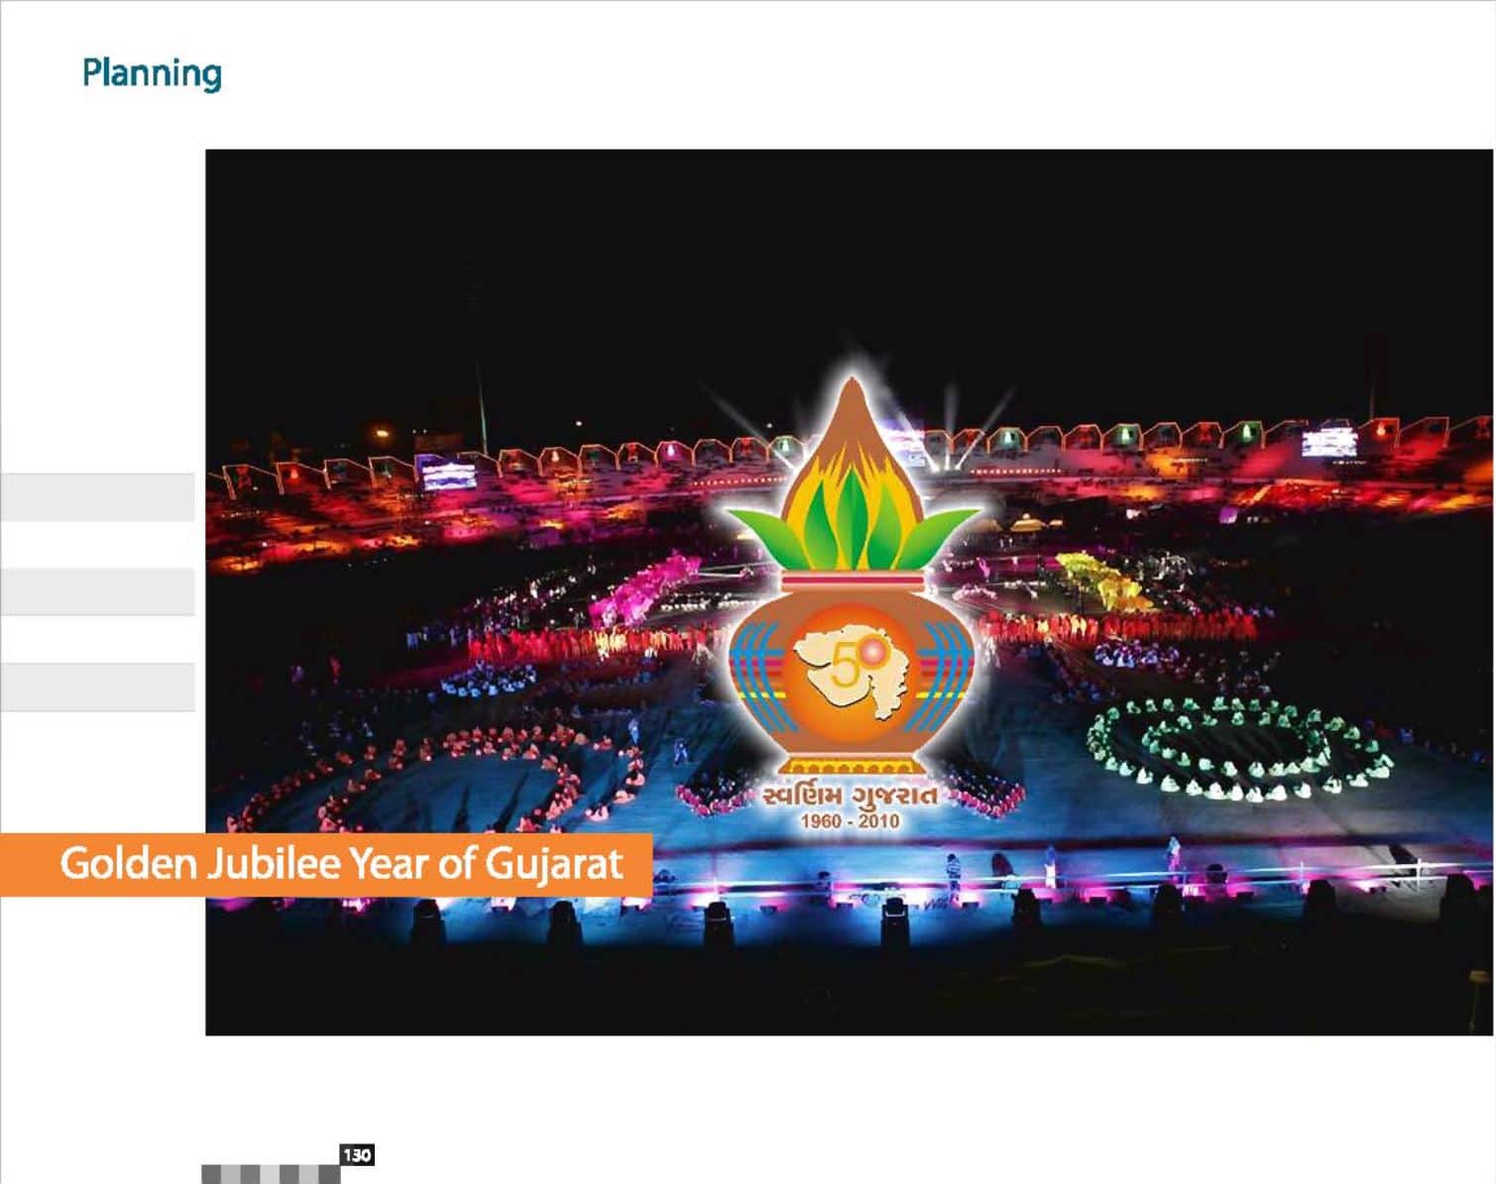Image resolution: width=1496 pixels, height=1184 pixels.
Task: Click the Golden Jubilee Year of Gujarat banner
Action: tap(326, 865)
